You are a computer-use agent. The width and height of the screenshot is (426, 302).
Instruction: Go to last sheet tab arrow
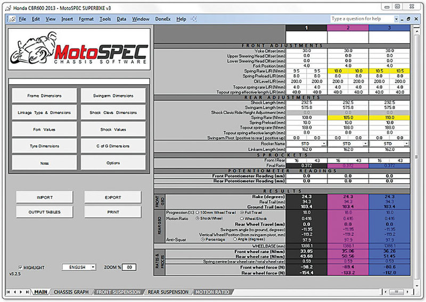(x=27, y=292)
